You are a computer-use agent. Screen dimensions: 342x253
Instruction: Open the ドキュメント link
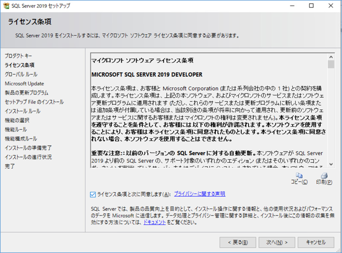[x=155, y=222]
